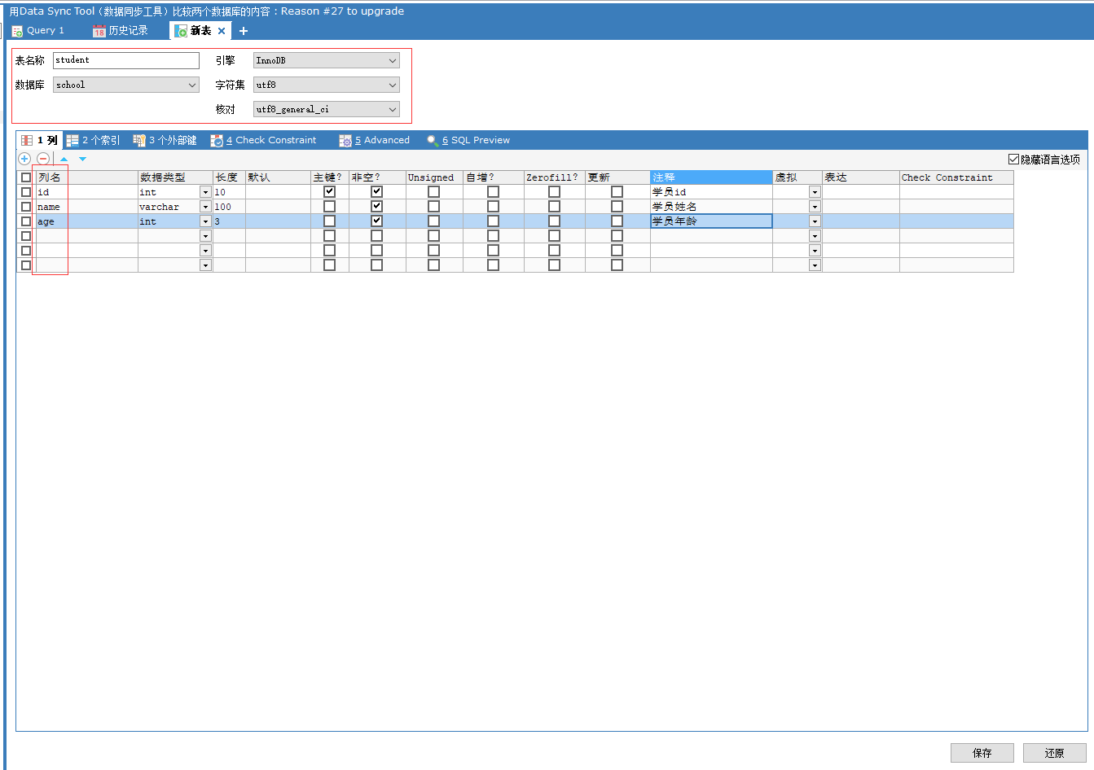Enable auto-increment (自增) for id column

(493, 192)
